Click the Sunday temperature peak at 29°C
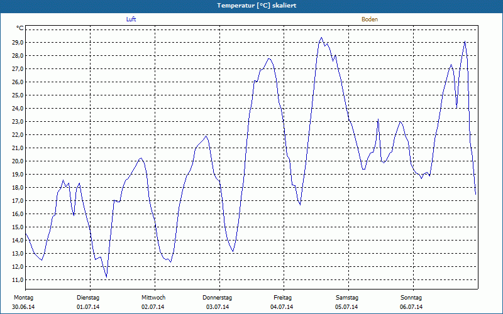This screenshot has width=503, height=314. (465, 41)
